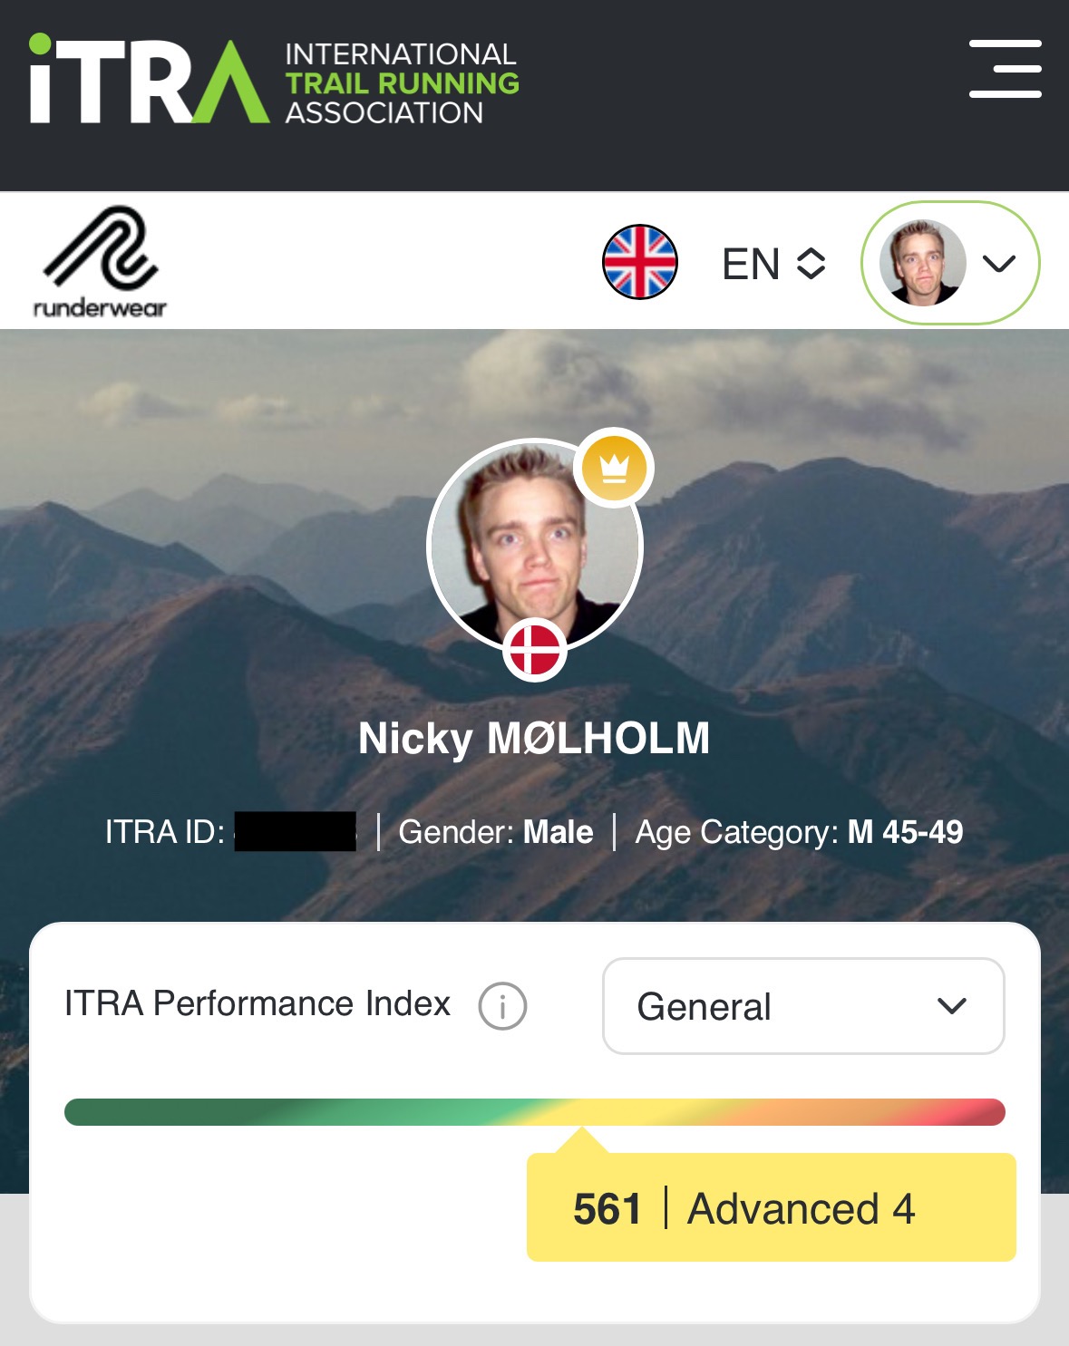Click the gold crown badge on the profile

pos(614,468)
